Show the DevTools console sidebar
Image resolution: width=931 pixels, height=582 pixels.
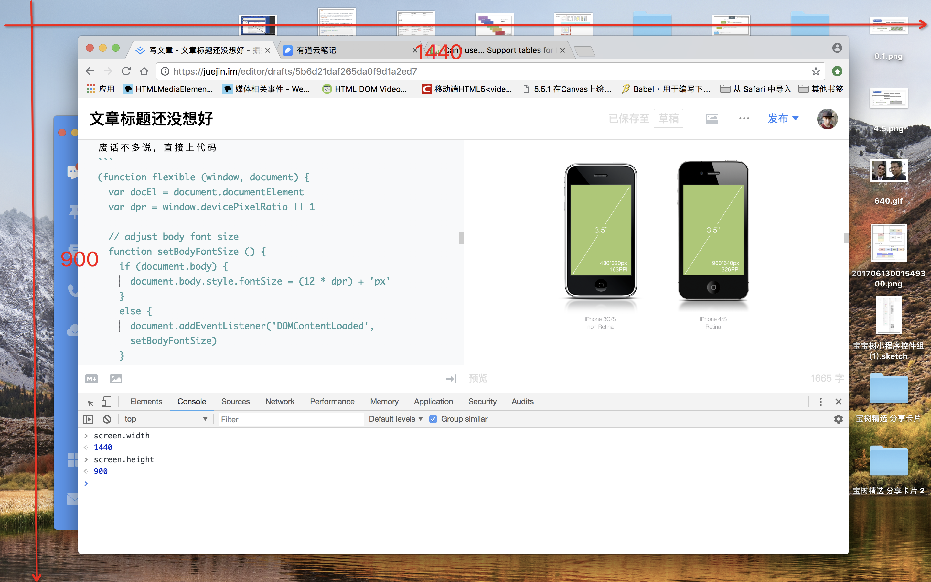[89, 419]
